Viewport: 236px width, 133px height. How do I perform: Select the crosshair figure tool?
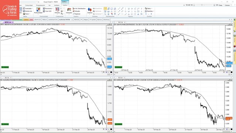pyautogui.click(x=125, y=11)
